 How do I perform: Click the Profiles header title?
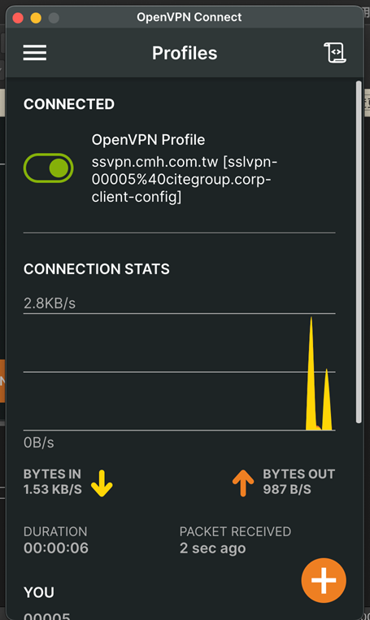[185, 53]
